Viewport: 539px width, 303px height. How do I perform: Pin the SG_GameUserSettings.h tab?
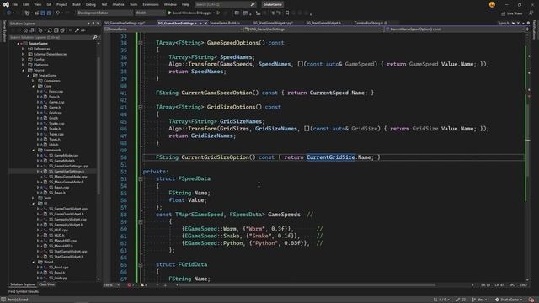point(200,23)
